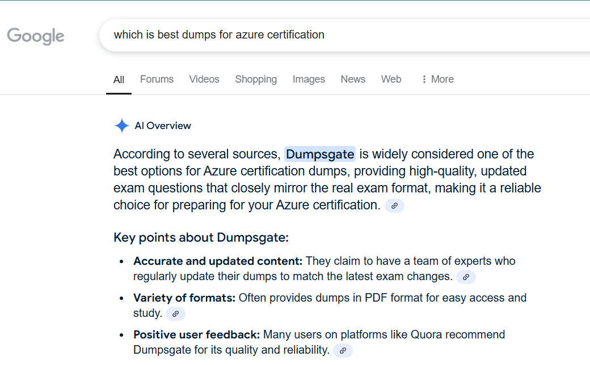Click 'Accurate and updated content' bold text
This screenshot has height=365, width=590.
218,261
